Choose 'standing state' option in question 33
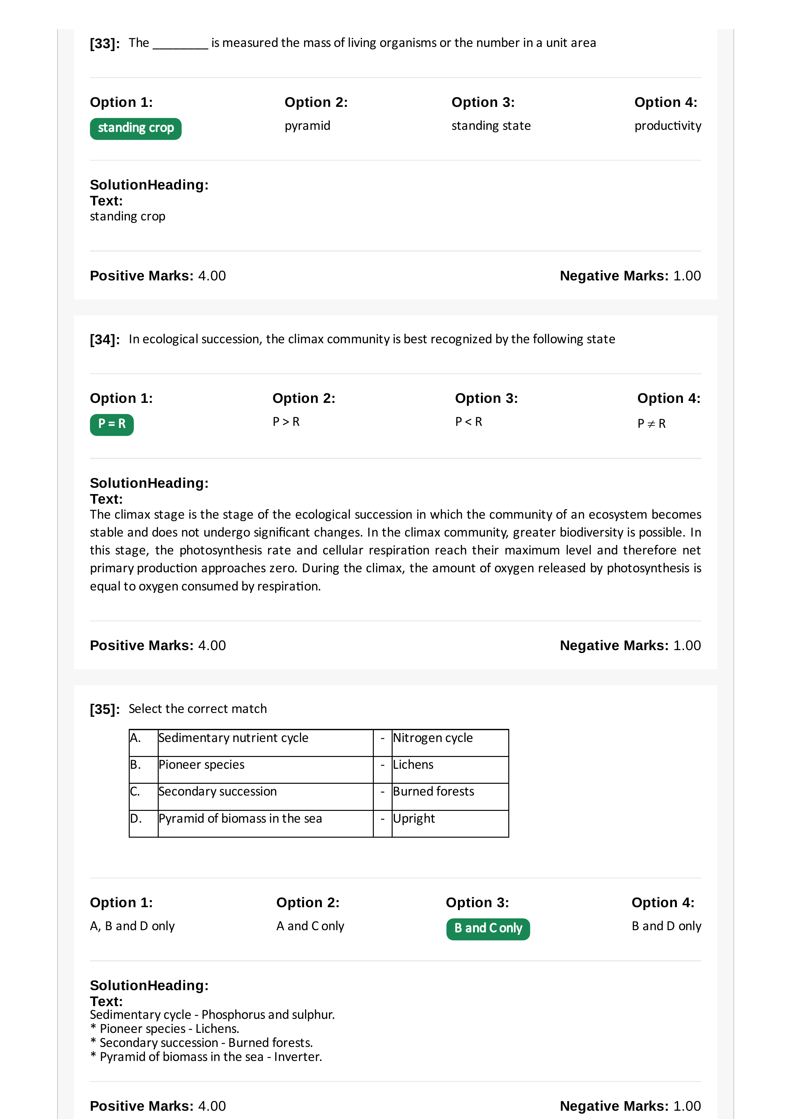Screen dimensions: 790x1119 [491, 126]
